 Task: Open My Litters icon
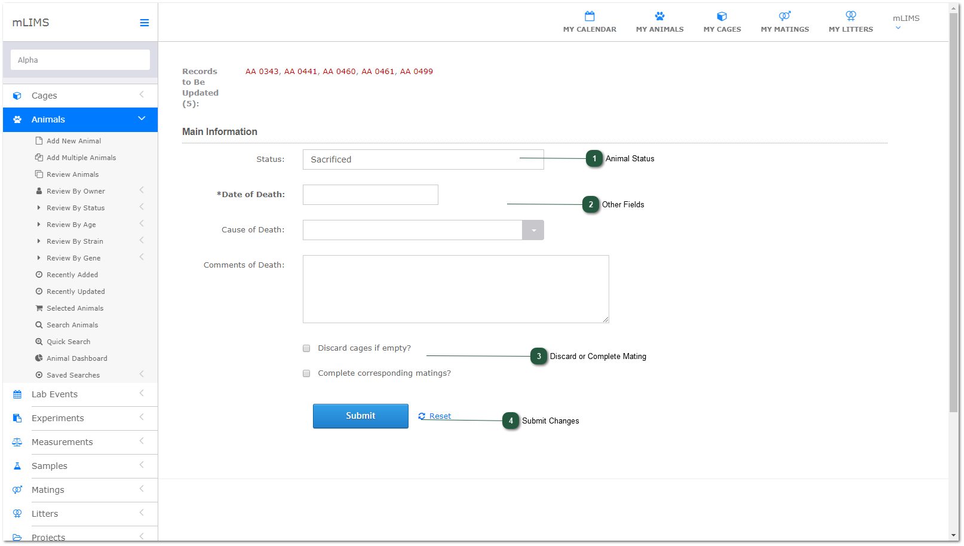[x=851, y=16]
